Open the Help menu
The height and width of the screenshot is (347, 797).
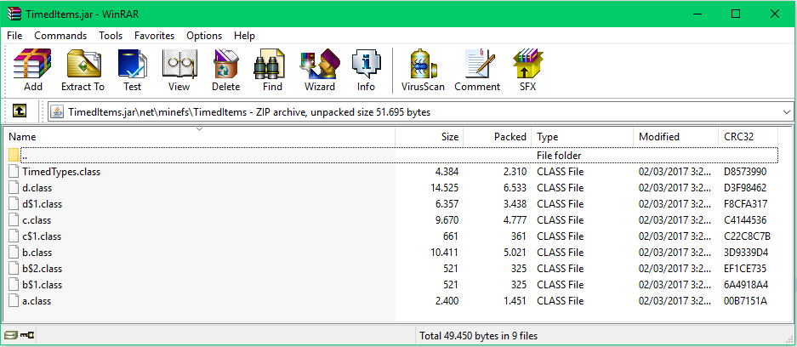(x=244, y=36)
